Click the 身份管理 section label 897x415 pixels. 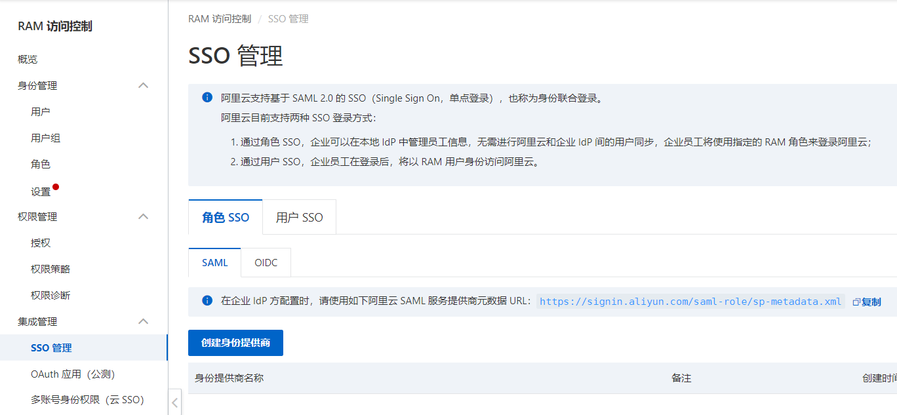[x=37, y=85]
